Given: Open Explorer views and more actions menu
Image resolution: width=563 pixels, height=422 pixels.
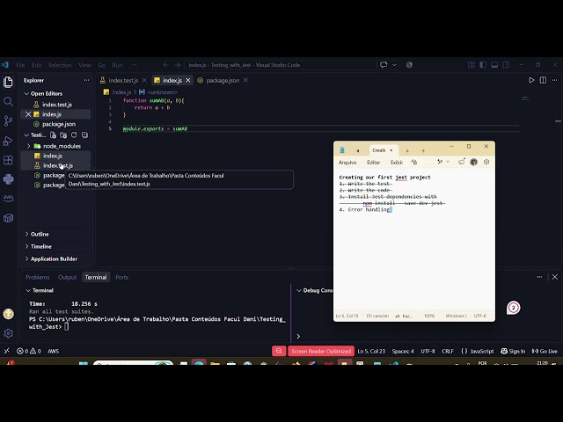Looking at the screenshot, I should coord(86,80).
